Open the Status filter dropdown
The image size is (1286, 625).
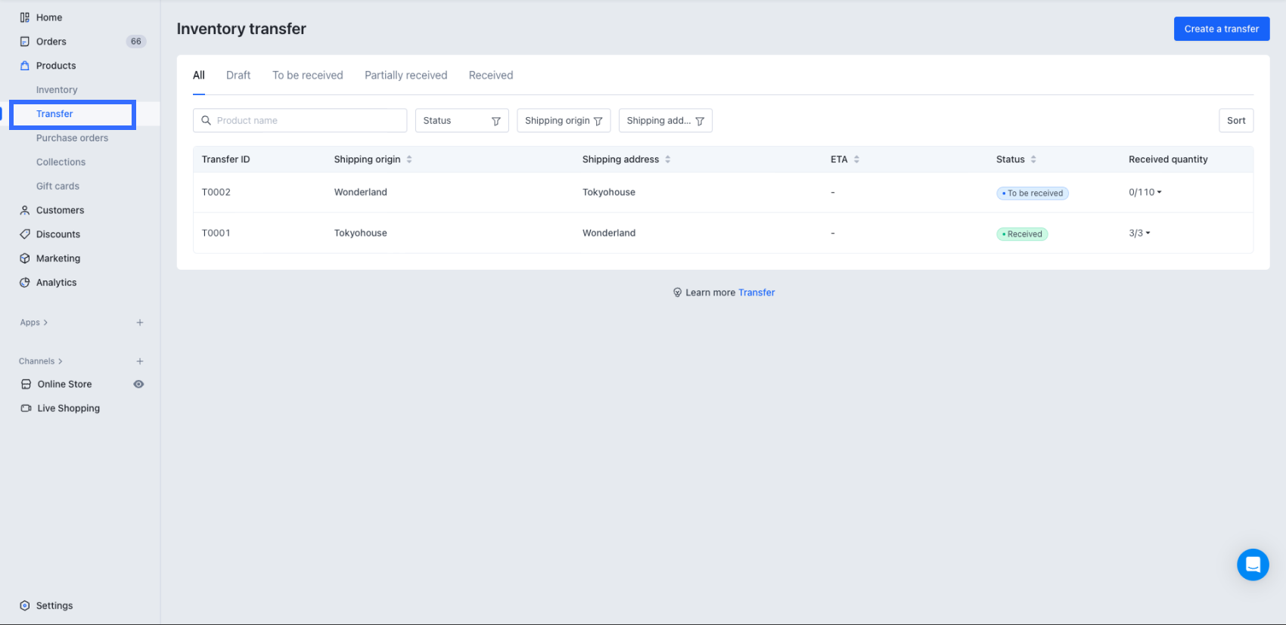(x=461, y=121)
